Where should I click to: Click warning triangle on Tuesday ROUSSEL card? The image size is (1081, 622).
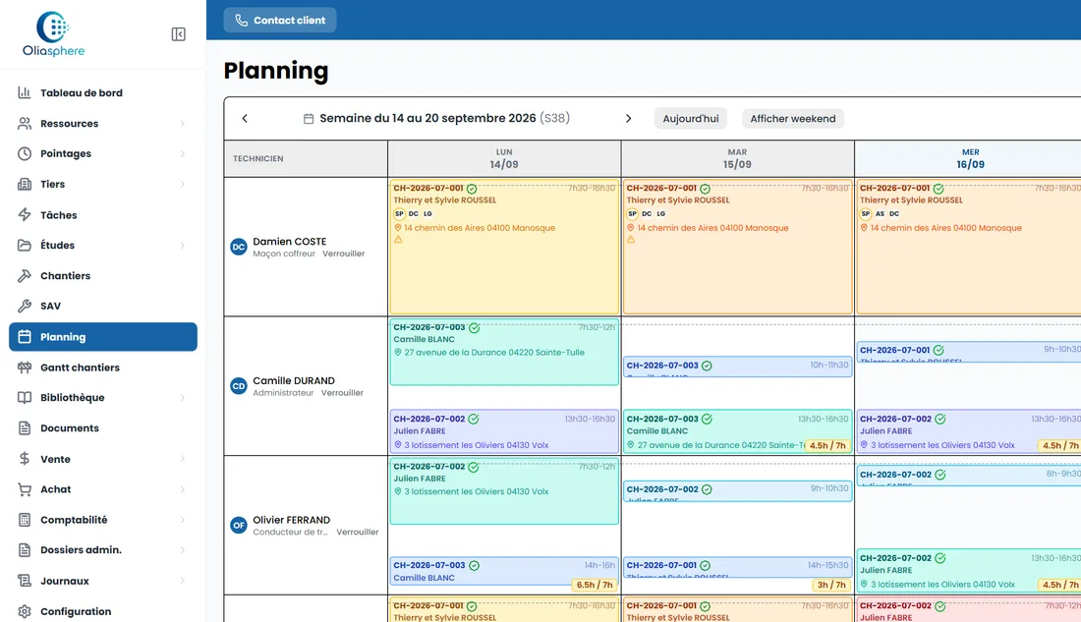[631, 240]
